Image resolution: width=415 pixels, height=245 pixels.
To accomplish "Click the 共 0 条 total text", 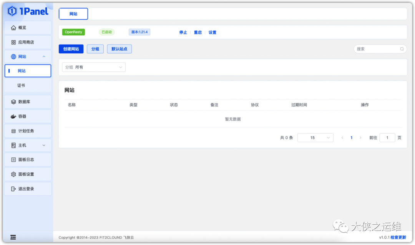I will [x=286, y=137].
